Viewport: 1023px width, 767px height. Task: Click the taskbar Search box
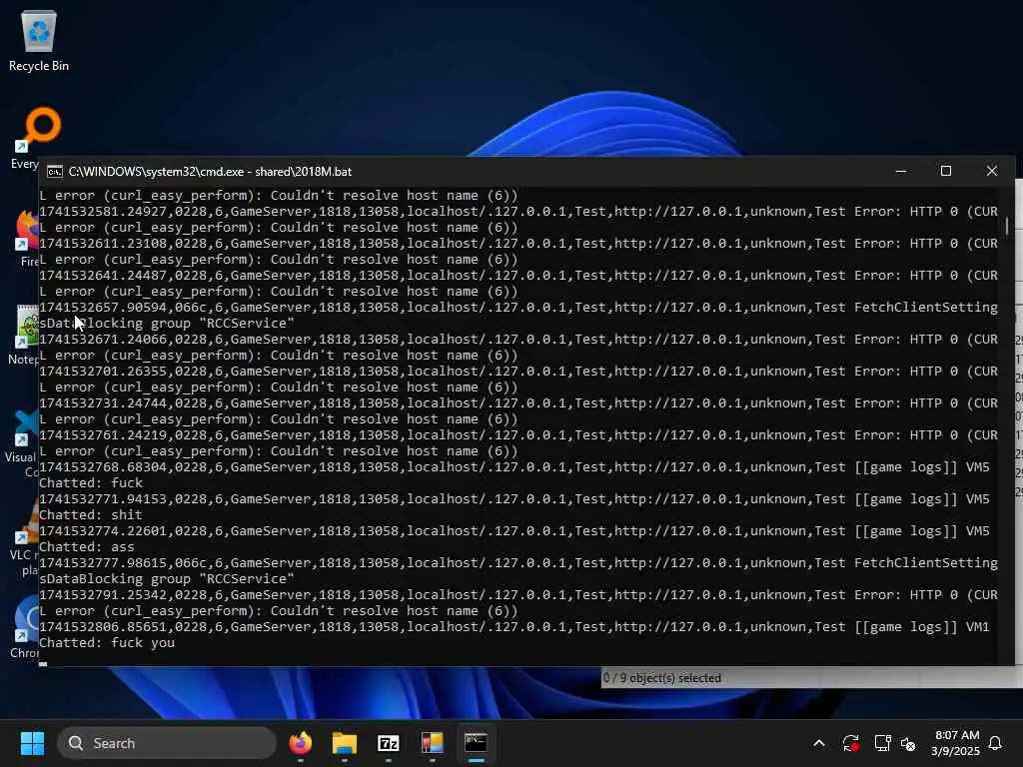coord(167,743)
